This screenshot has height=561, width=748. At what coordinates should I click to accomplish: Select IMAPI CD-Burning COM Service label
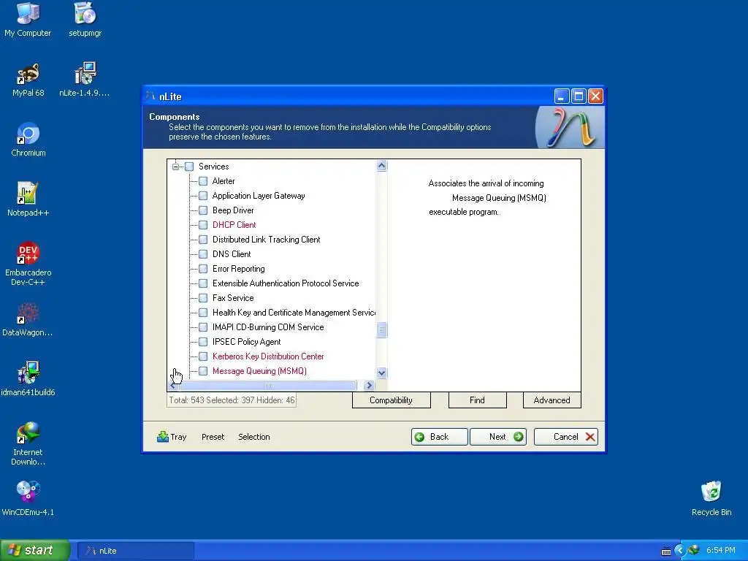click(268, 327)
